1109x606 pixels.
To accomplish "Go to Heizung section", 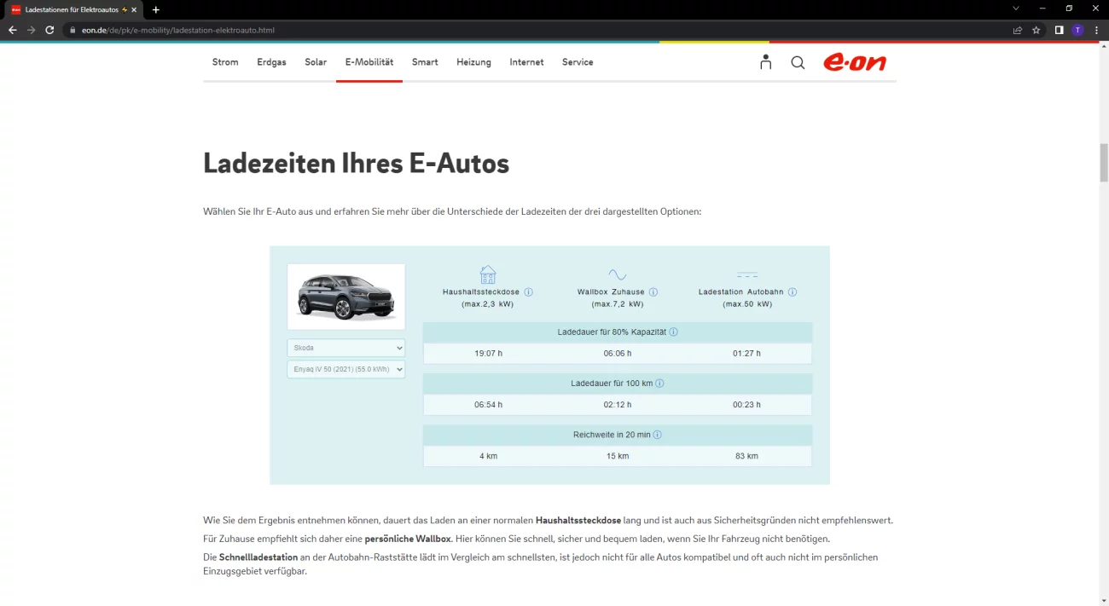I will (473, 62).
